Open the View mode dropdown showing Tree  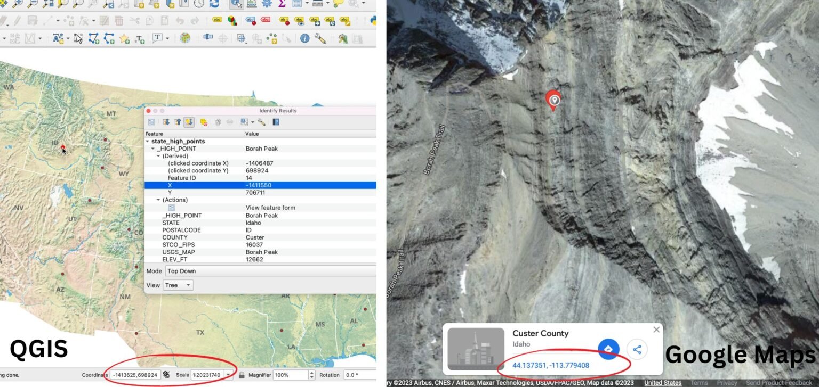178,285
